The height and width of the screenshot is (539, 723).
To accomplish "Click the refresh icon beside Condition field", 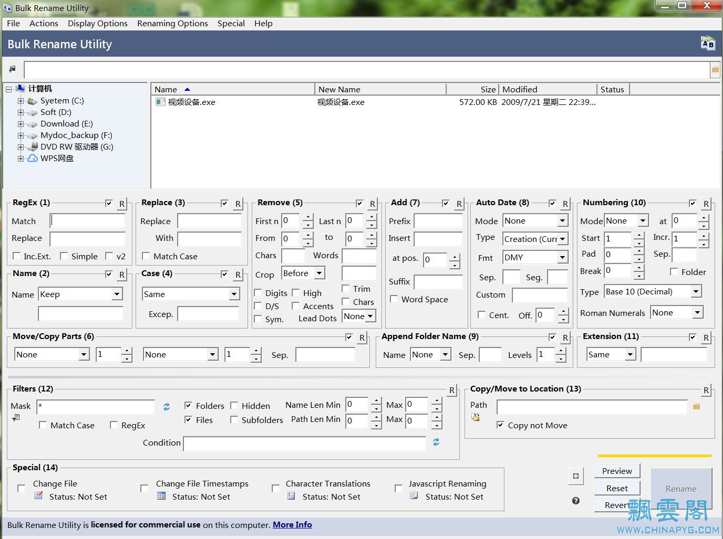I will point(436,442).
